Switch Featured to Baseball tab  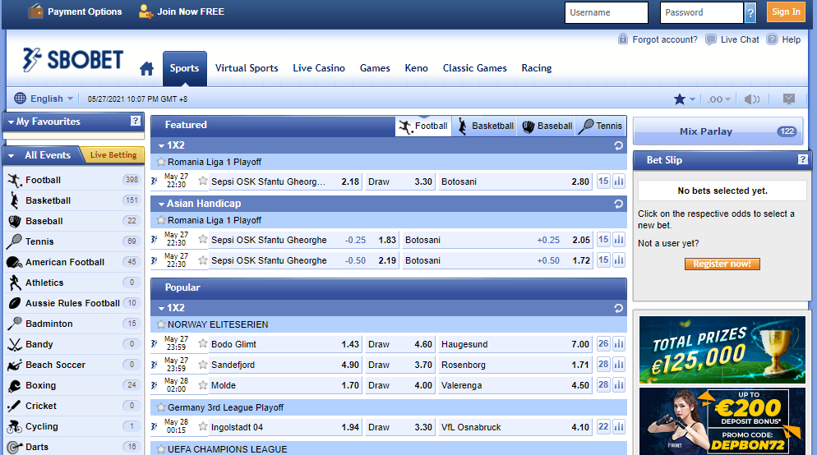[547, 126]
